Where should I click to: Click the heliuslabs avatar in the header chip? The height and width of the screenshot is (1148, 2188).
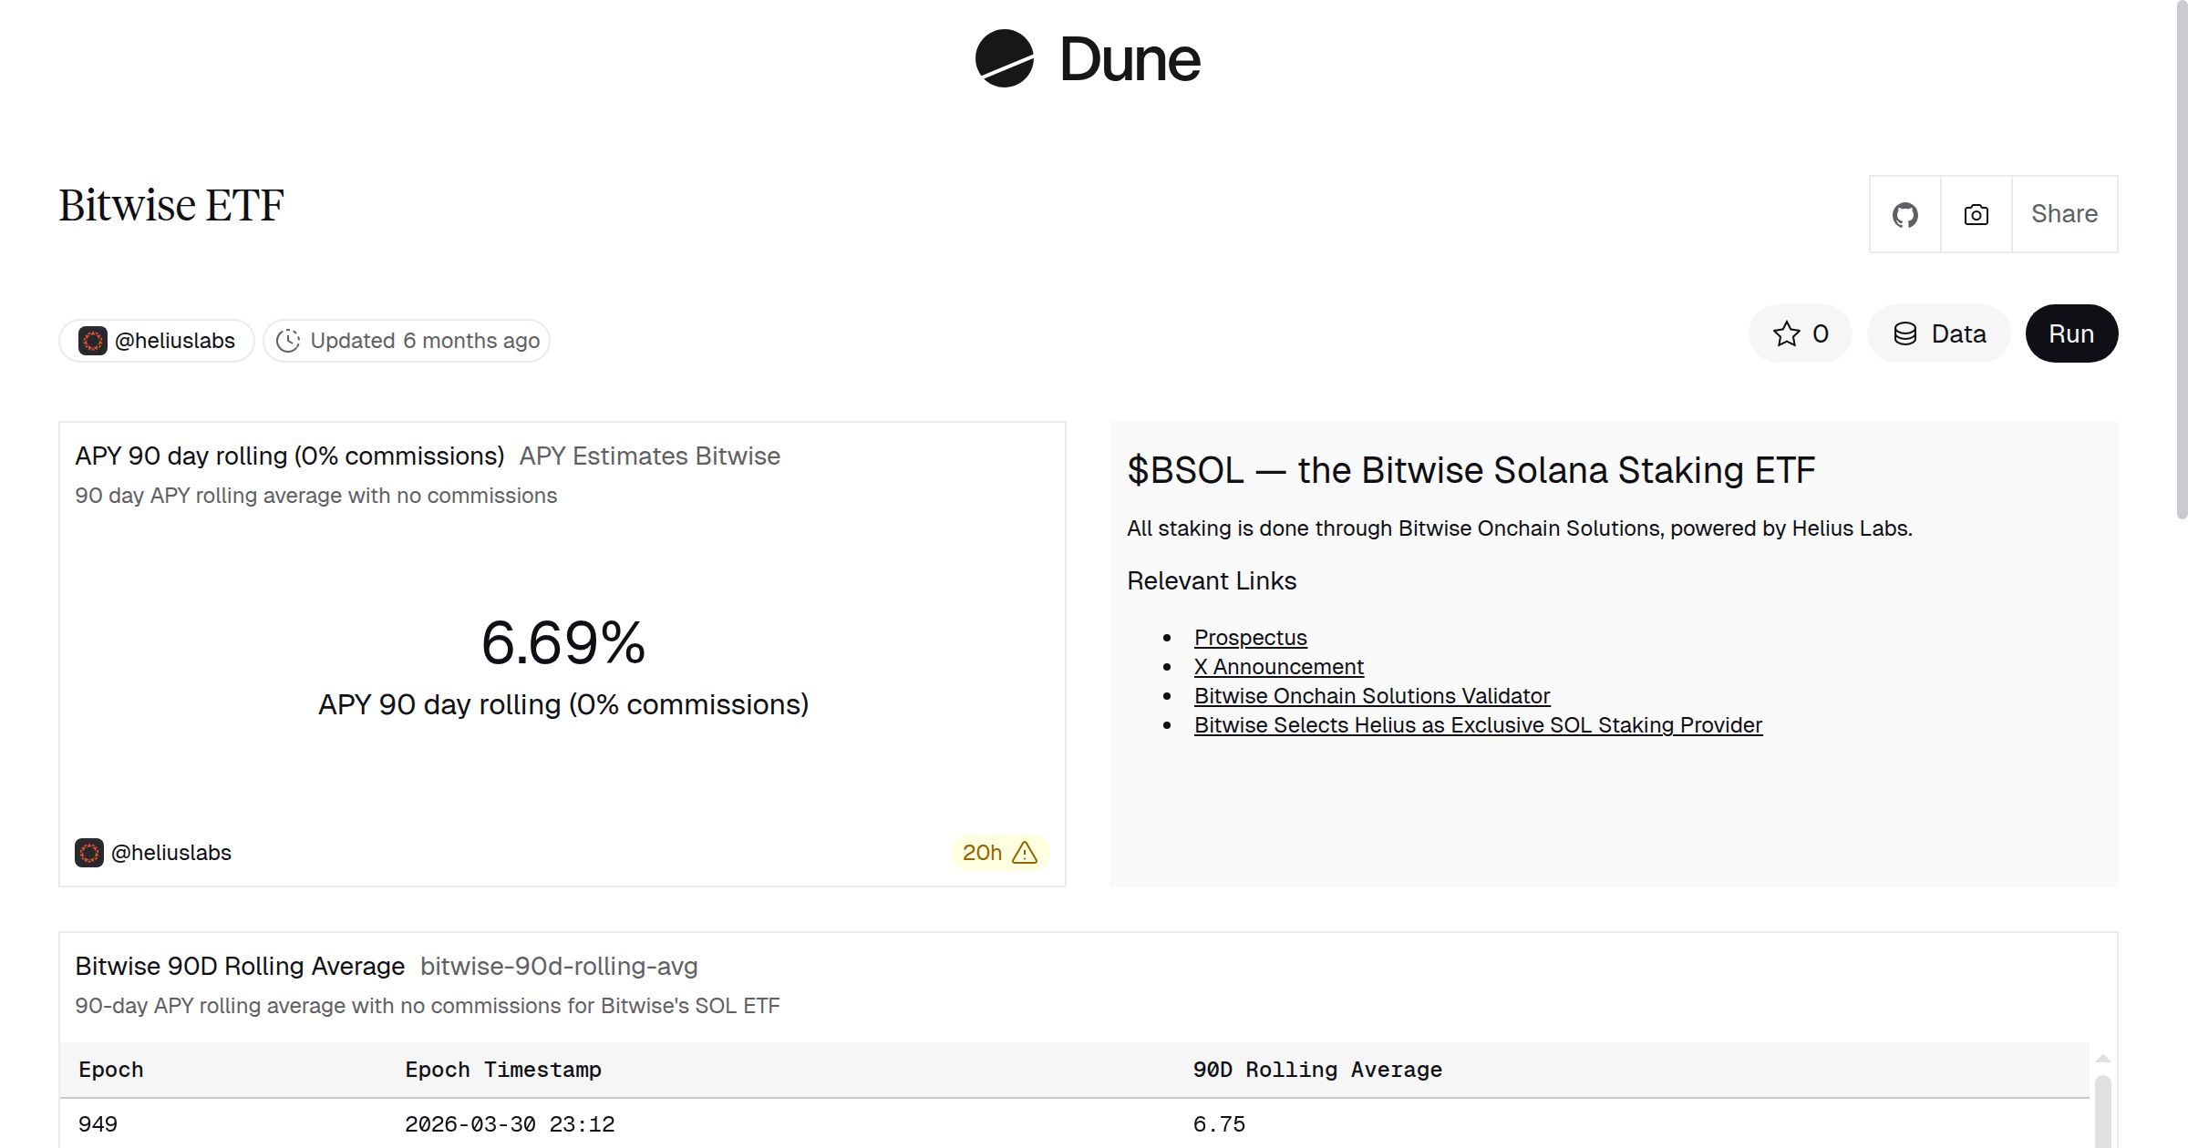(x=93, y=341)
